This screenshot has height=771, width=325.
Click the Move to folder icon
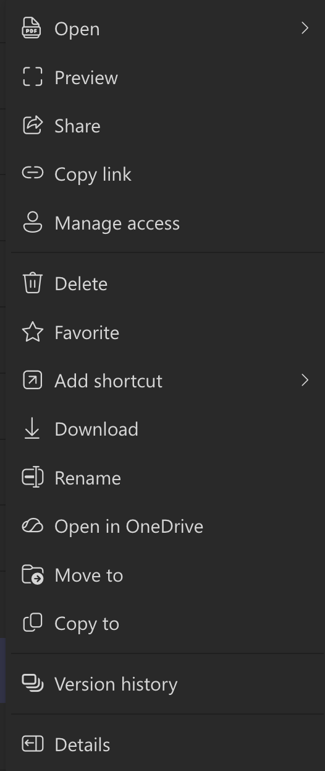(32, 575)
